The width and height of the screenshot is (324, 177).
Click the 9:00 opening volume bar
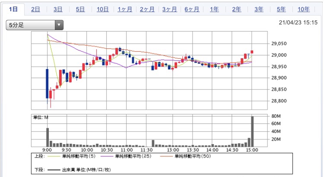click(48, 137)
